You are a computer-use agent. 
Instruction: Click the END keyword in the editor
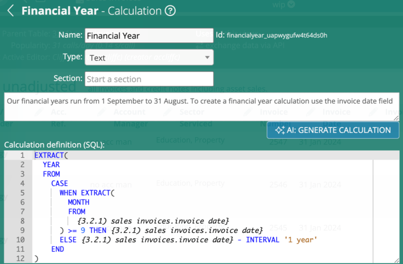(58, 249)
